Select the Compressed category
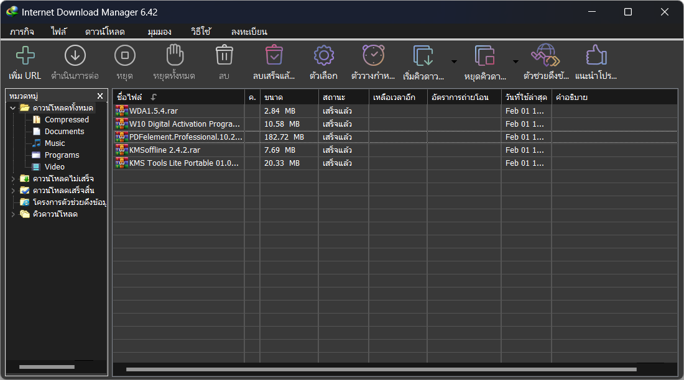The image size is (684, 380). pos(67,119)
